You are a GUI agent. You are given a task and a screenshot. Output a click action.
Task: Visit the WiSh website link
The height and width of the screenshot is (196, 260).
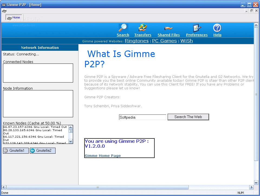click(187, 41)
